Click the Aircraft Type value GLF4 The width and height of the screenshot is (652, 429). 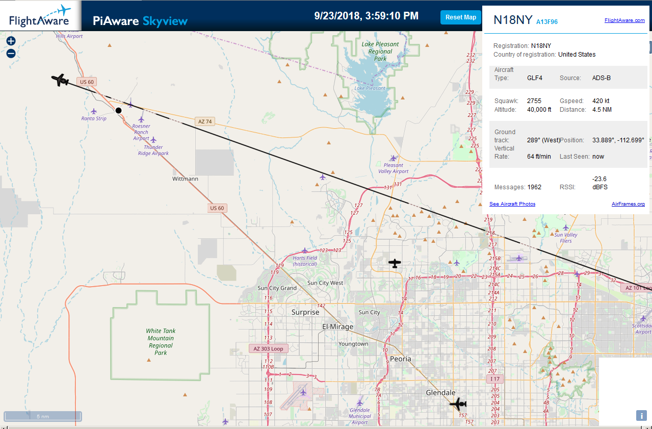pyautogui.click(x=535, y=78)
